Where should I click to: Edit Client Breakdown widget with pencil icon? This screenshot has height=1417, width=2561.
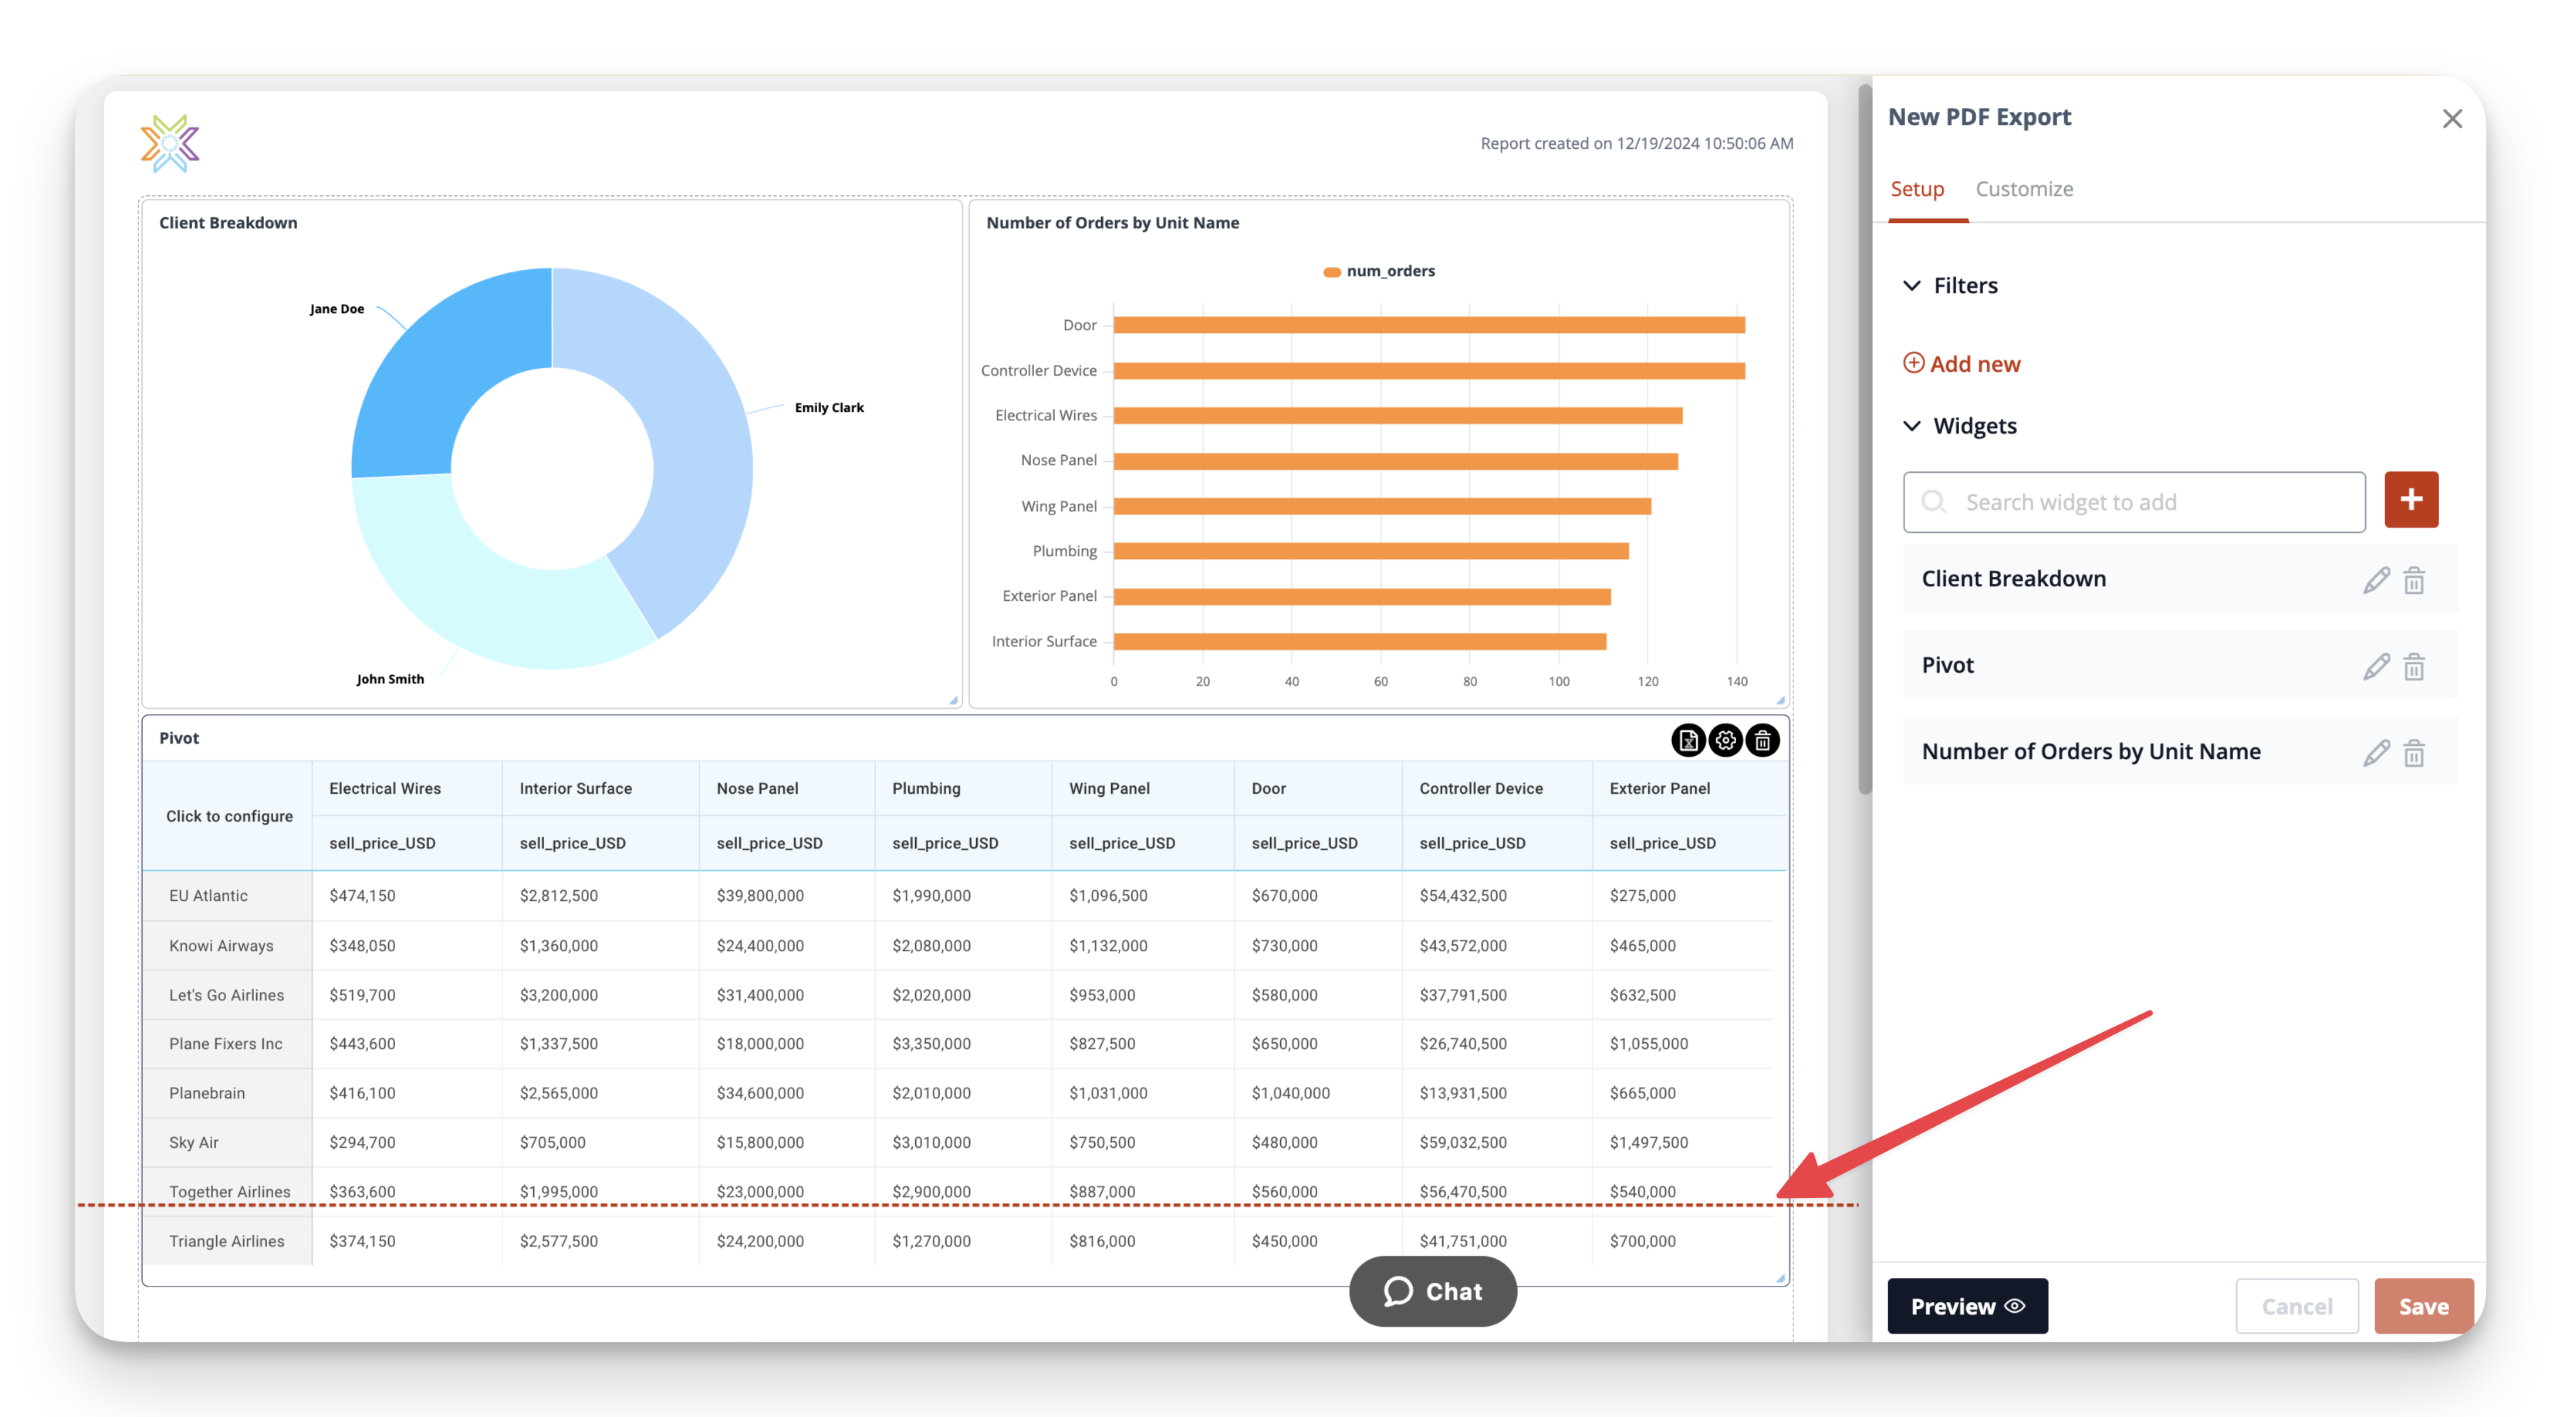click(x=2376, y=579)
